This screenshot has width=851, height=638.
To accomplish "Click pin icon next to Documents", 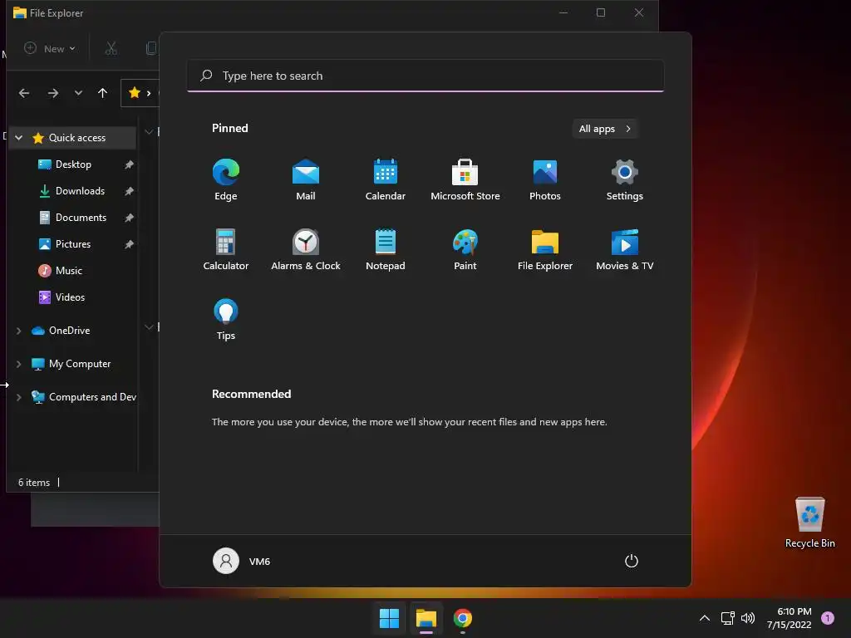I will pyautogui.click(x=129, y=218).
